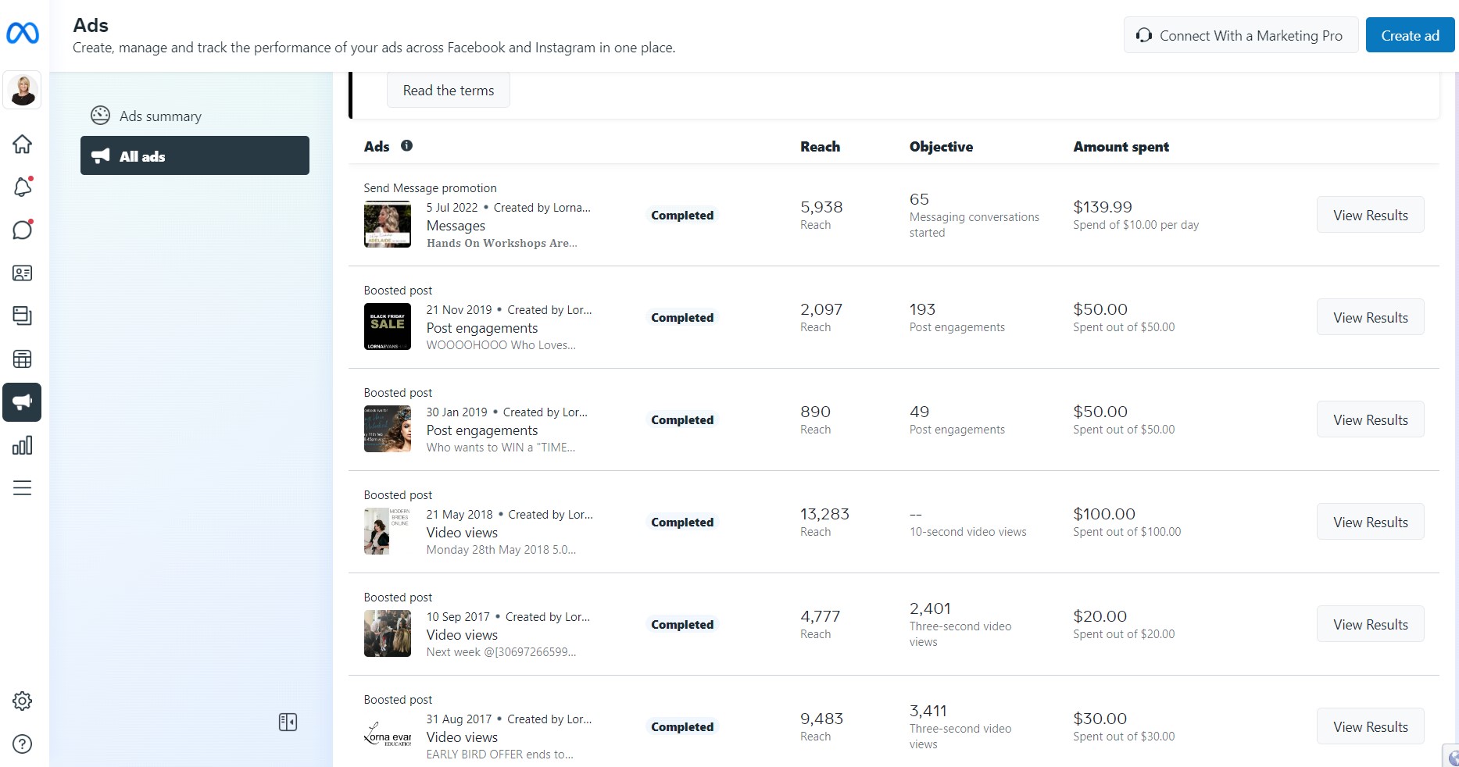View Results for the $139.99 Messages ad
This screenshot has width=1459, height=767.
pyautogui.click(x=1370, y=216)
